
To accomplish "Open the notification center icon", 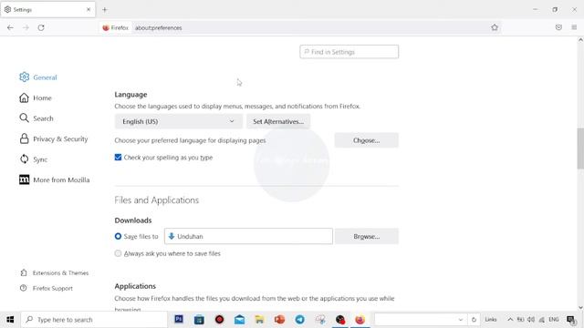I will point(571,320).
